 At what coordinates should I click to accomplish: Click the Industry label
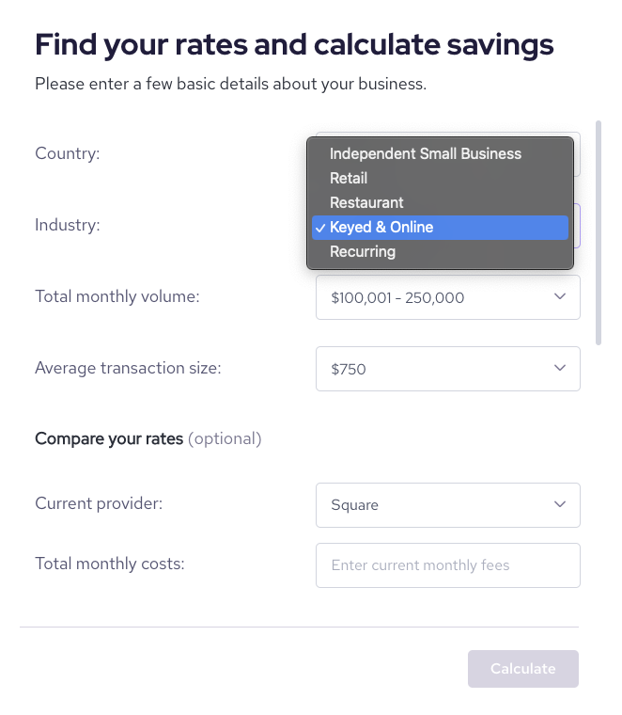(x=67, y=225)
